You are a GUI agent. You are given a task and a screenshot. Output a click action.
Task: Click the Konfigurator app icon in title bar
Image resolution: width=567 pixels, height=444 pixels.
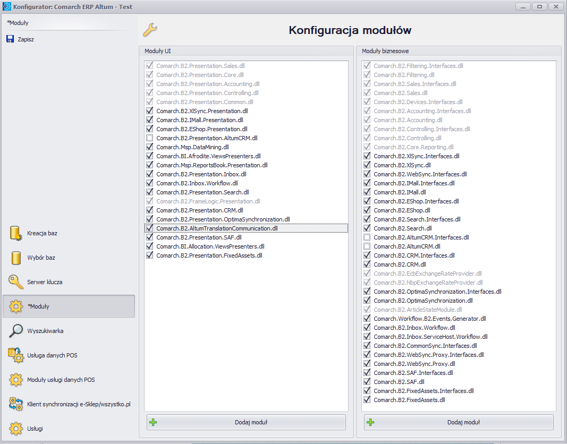pyautogui.click(x=6, y=6)
